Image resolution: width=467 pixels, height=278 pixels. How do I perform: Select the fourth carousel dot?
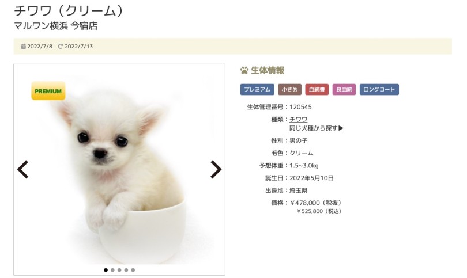click(x=126, y=270)
